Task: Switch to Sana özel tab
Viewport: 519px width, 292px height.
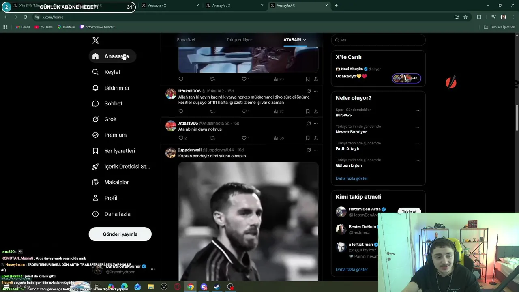Action: [186, 40]
